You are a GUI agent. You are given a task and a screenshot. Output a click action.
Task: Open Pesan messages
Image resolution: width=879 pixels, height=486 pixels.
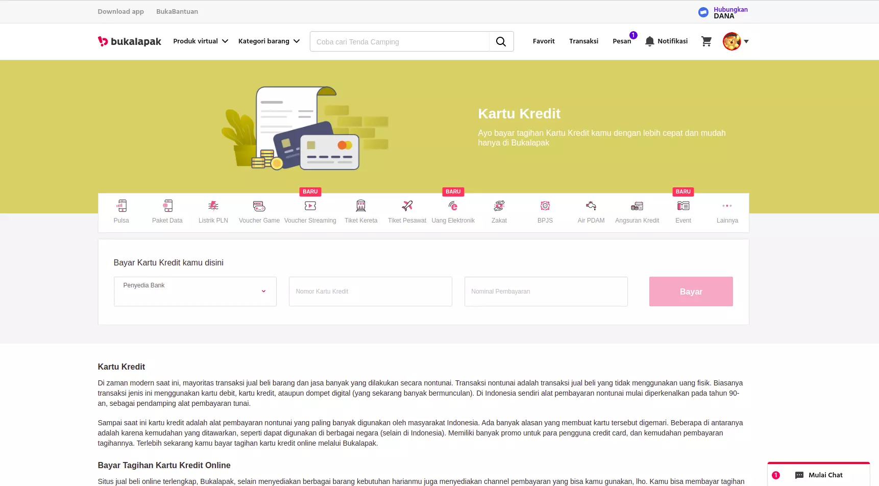(622, 41)
